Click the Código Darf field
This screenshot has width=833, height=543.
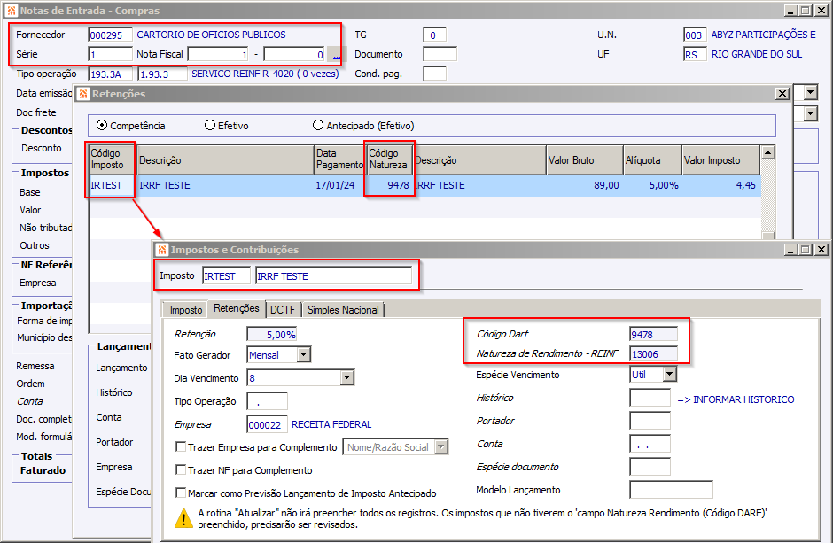pos(653,335)
